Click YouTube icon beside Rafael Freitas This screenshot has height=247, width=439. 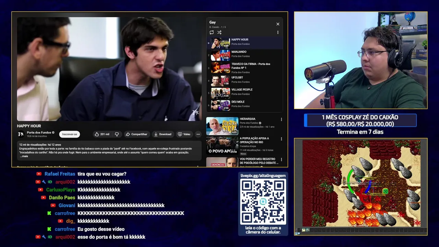pos(39,174)
